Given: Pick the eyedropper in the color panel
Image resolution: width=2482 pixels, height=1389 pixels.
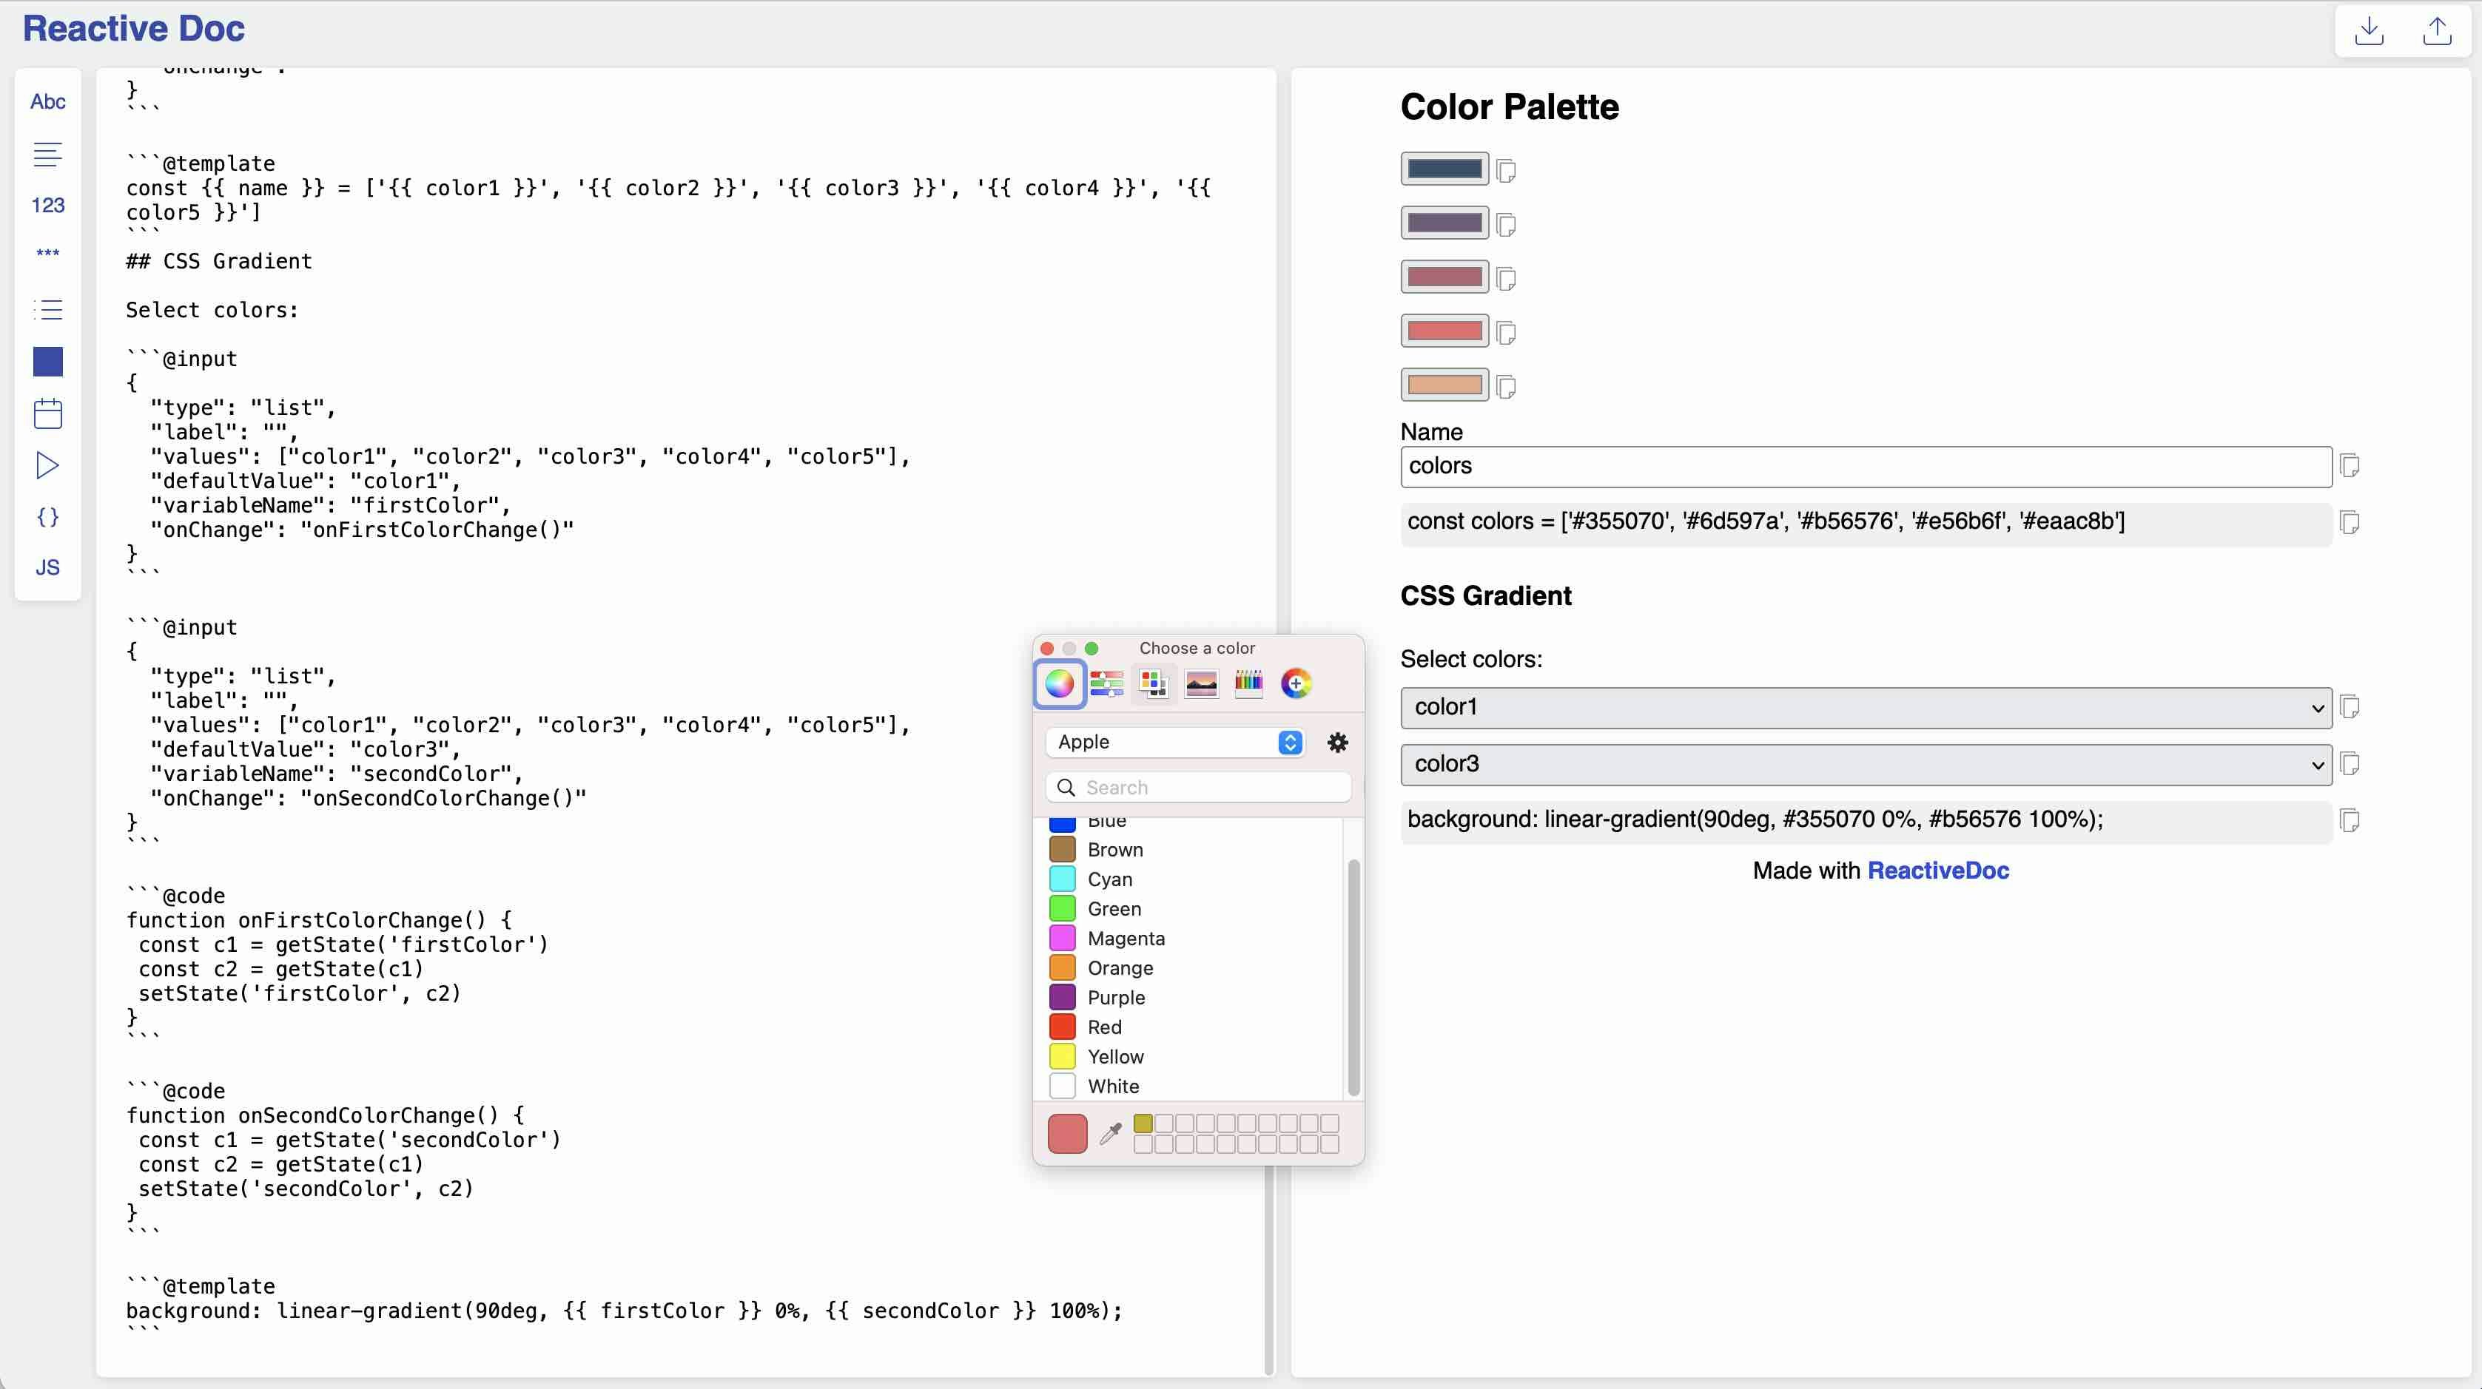Looking at the screenshot, I should 1110,1133.
